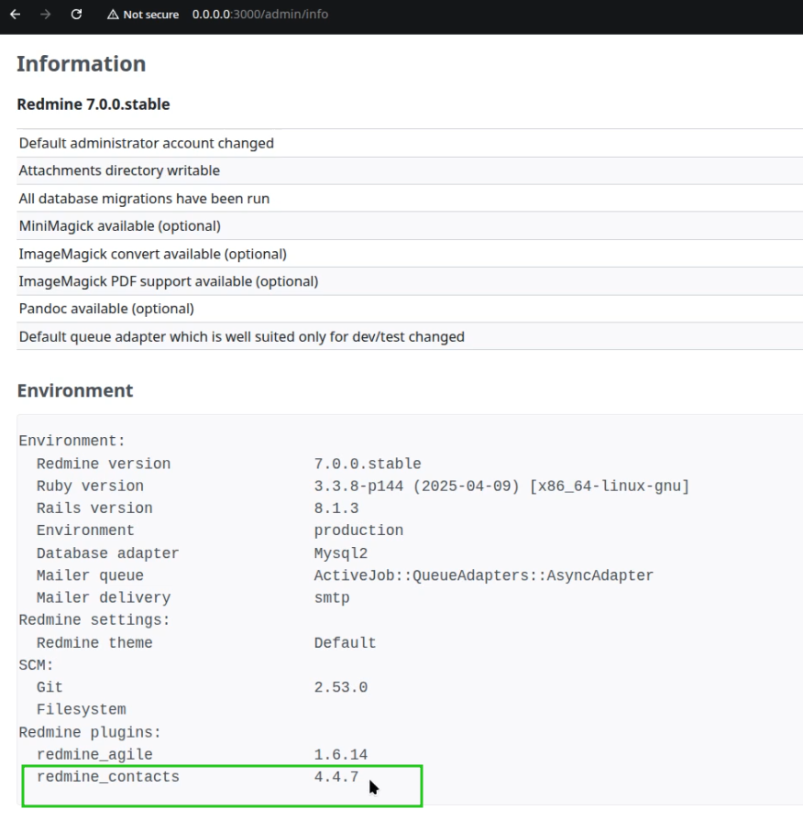Click the address bar URL 0.0.0.0:3000/admin/info
This screenshot has height=831, width=803.
(x=260, y=15)
